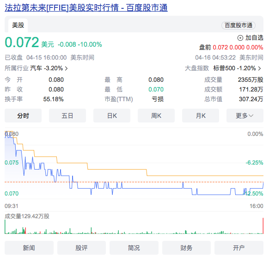Viewport: 269px width, 257px height.
Task: Click the 16:00 time axis label
Action: (x=257, y=206)
